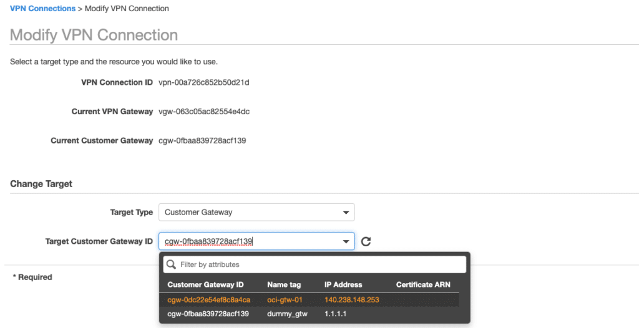The height and width of the screenshot is (328, 639).
Task: Select gateway cgw-0dc22e54ef8c8a4ca from the list
Action: click(208, 300)
